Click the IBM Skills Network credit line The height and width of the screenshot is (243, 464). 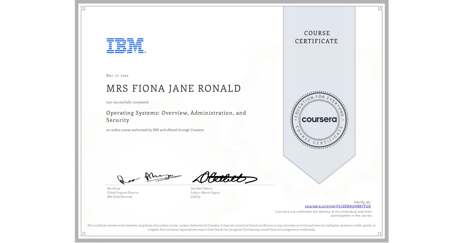pos(119,197)
